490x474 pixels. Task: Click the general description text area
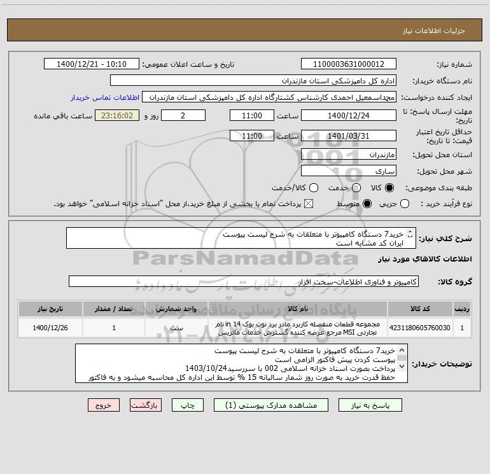tap(241, 238)
